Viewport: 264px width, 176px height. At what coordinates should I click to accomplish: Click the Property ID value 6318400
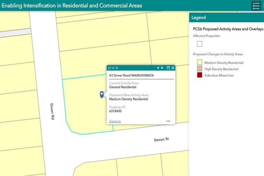[115, 111]
